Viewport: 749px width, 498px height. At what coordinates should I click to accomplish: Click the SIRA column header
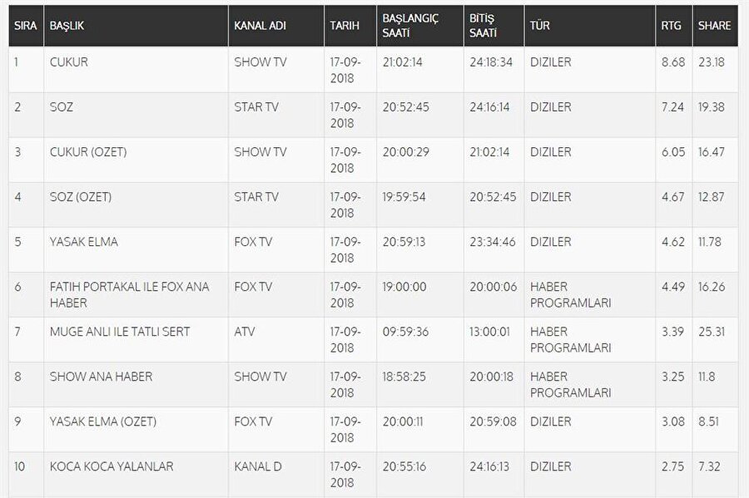tap(26, 26)
